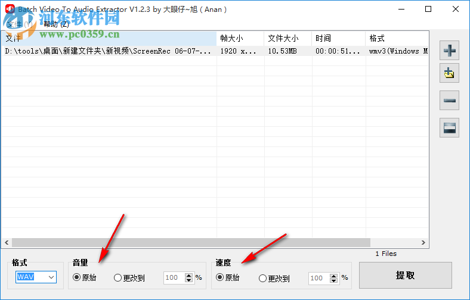Click the 1 Files count label
Viewport: 470px width, 300px height.
pos(386,254)
